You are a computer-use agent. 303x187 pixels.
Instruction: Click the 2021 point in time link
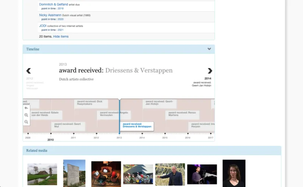pyautogui.click(x=61, y=30)
